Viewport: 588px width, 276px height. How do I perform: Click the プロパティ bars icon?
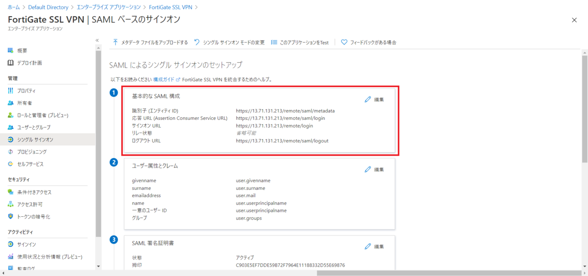[10, 91]
